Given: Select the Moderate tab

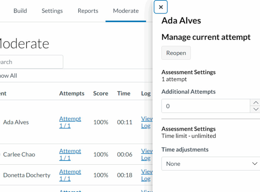Looking at the screenshot, I should (x=126, y=11).
